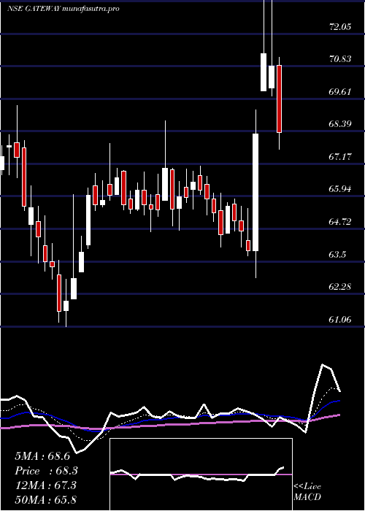Click the peak of the white indicator line
Image resolution: width=365 pixels, height=511 pixels.
point(323,365)
